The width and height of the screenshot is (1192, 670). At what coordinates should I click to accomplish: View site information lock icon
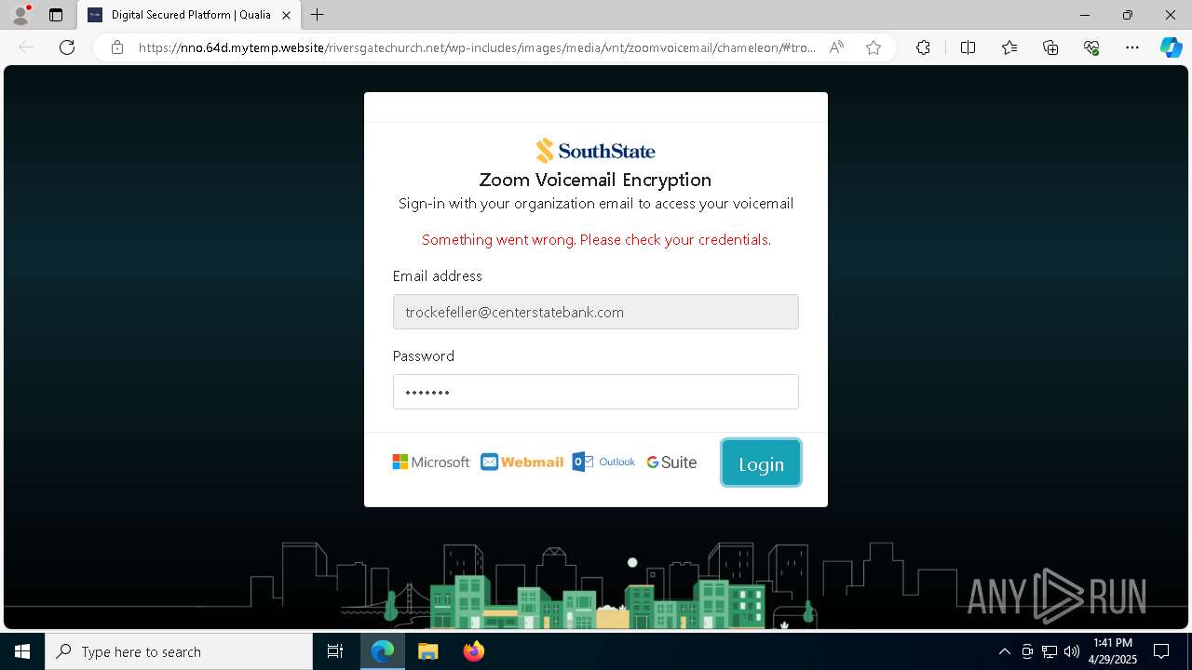pyautogui.click(x=117, y=47)
